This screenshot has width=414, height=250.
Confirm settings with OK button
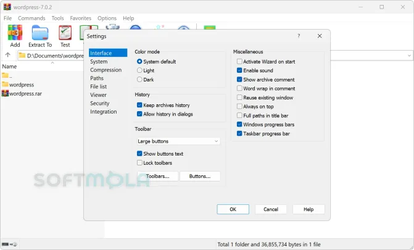click(x=233, y=209)
